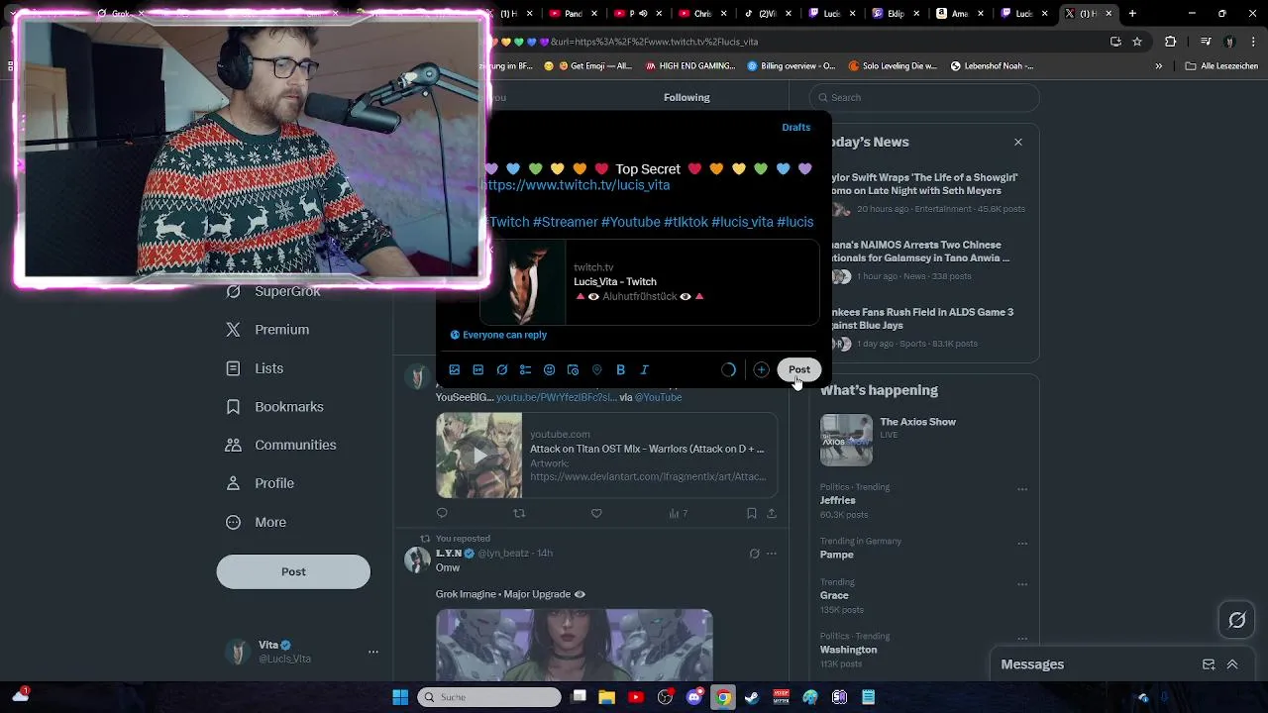Reply to the Attack on Titan post
This screenshot has width=1268, height=713.
click(x=442, y=513)
